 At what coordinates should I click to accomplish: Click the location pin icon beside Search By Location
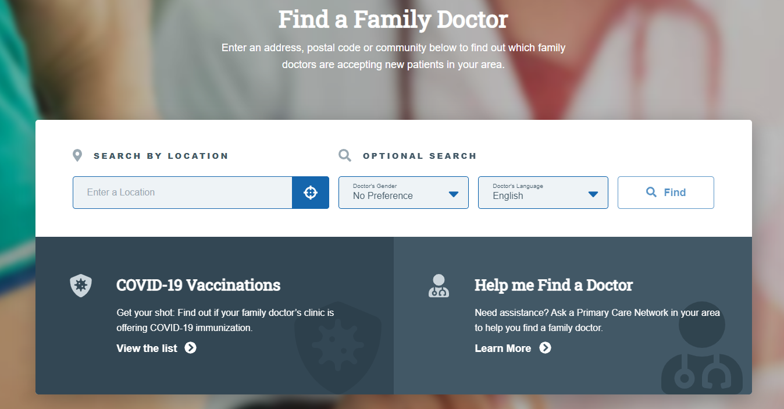[x=77, y=155]
